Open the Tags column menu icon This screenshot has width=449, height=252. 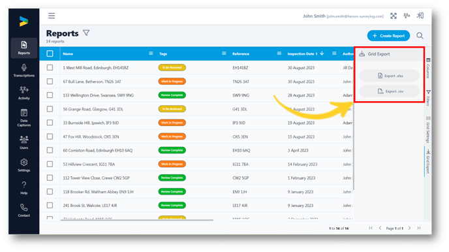(224, 54)
